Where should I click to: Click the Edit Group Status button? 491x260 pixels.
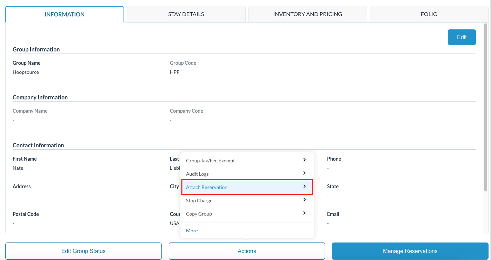coord(84,251)
